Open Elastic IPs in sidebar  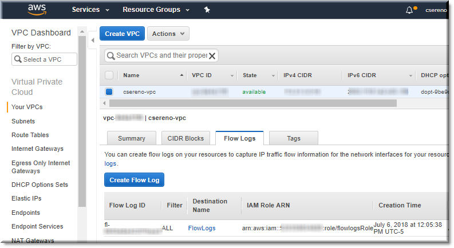[26, 199]
